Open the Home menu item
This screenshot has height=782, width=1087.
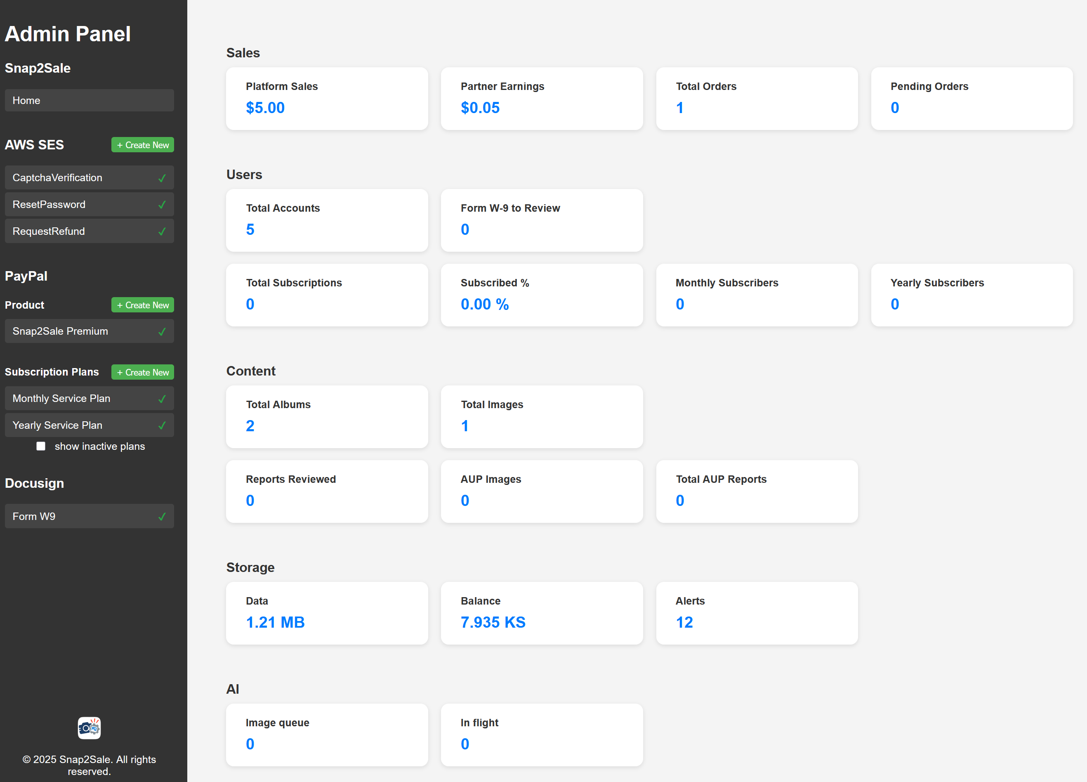pyautogui.click(x=89, y=100)
